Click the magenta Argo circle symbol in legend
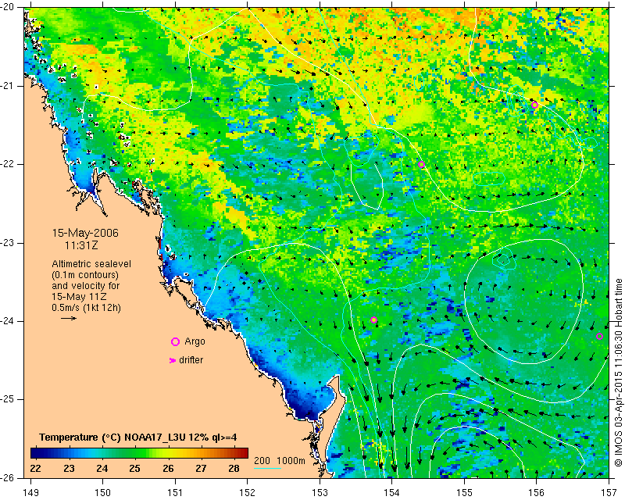The image size is (625, 500). click(175, 341)
